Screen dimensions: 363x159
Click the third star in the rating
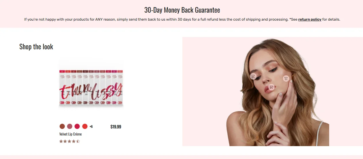(x=70, y=141)
